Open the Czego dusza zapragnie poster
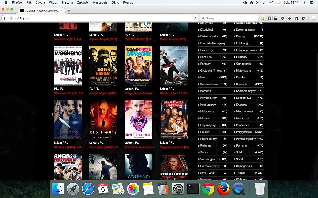Viewport: 318px width, 198px height. pos(139,66)
